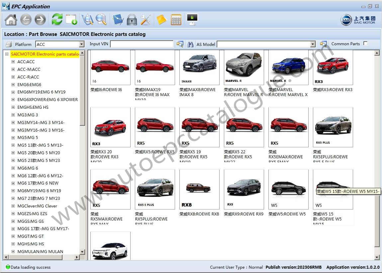Image resolution: width=382 pixels, height=273 pixels.
Task: Open the new window icon with green plus
Action: point(71,20)
